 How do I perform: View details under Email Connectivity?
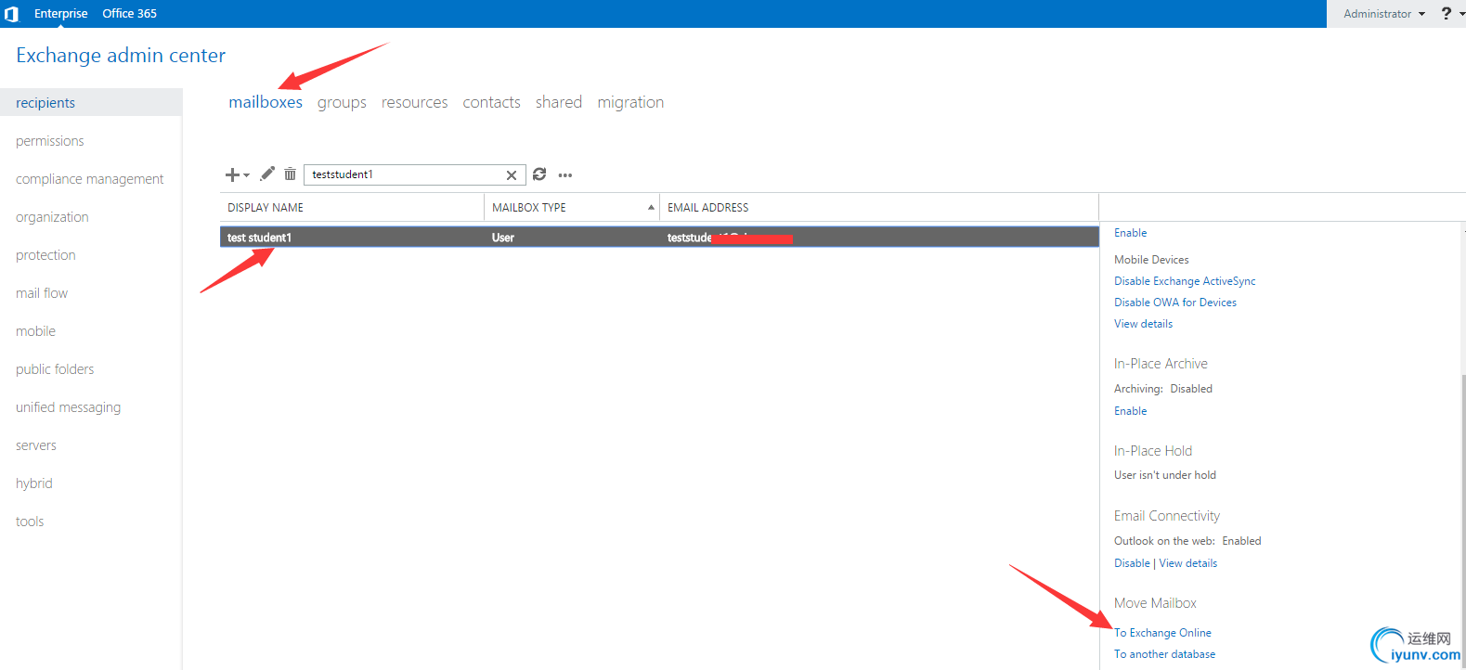1188,563
